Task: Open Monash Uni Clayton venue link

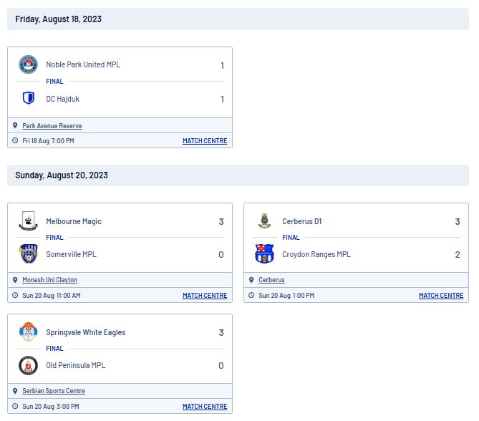Action: click(x=50, y=279)
